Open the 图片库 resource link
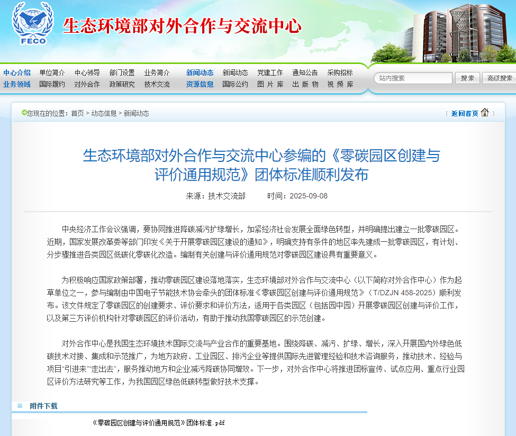The width and height of the screenshot is (516, 436). tap(270, 84)
